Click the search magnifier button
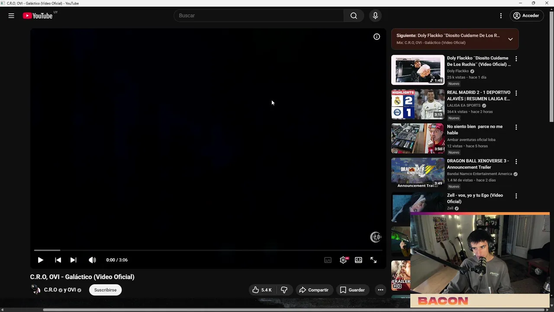Screen dimensions: 554x312 pos(354,16)
